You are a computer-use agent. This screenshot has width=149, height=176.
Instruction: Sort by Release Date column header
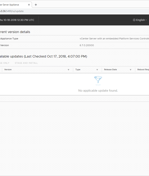point(111,70)
